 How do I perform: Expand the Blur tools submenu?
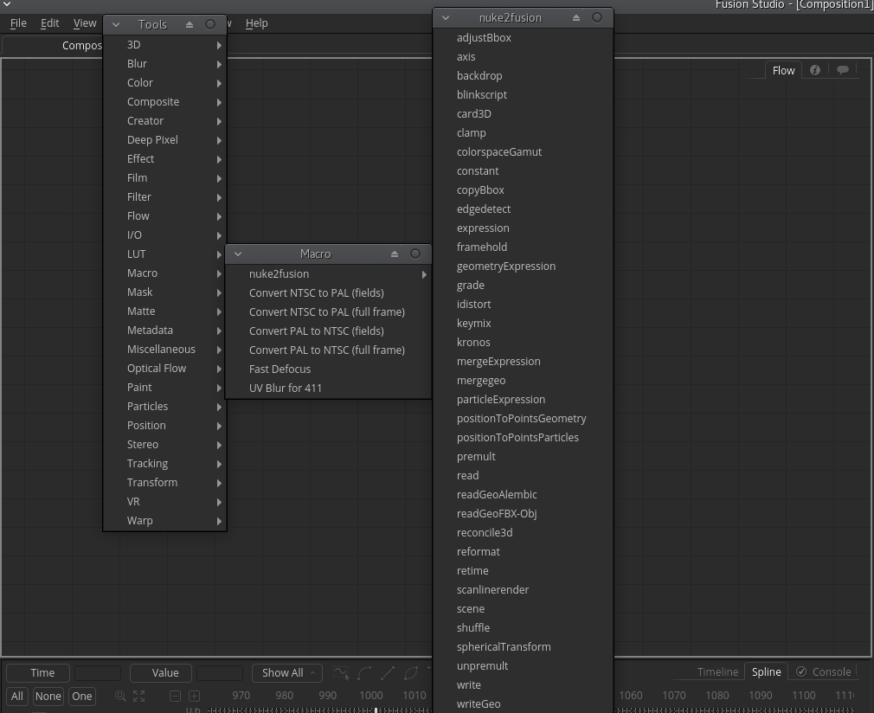[x=165, y=63]
